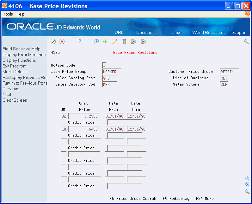Select More Details in sidebar
Image resolution: width=252 pixels, height=204 pixels.
pyautogui.click(x=15, y=72)
